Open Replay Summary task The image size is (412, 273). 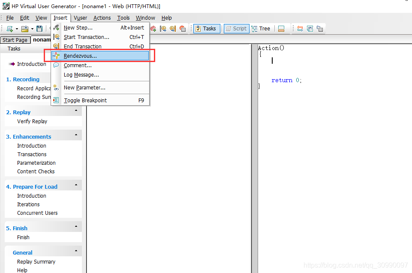coord(36,262)
